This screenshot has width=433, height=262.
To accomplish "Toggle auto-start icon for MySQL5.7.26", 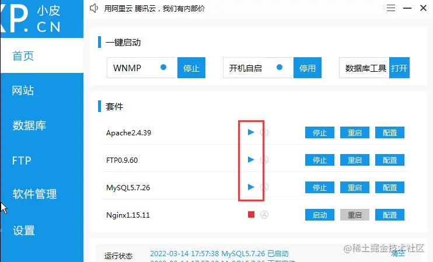I will (264, 187).
